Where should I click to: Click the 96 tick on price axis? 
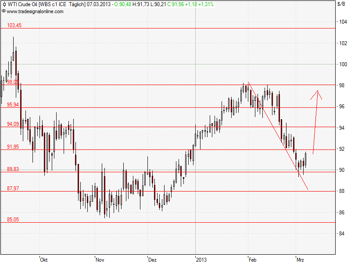342,107
